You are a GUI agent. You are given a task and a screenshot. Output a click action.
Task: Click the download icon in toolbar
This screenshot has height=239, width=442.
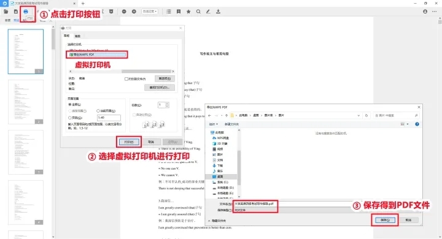(x=218, y=12)
